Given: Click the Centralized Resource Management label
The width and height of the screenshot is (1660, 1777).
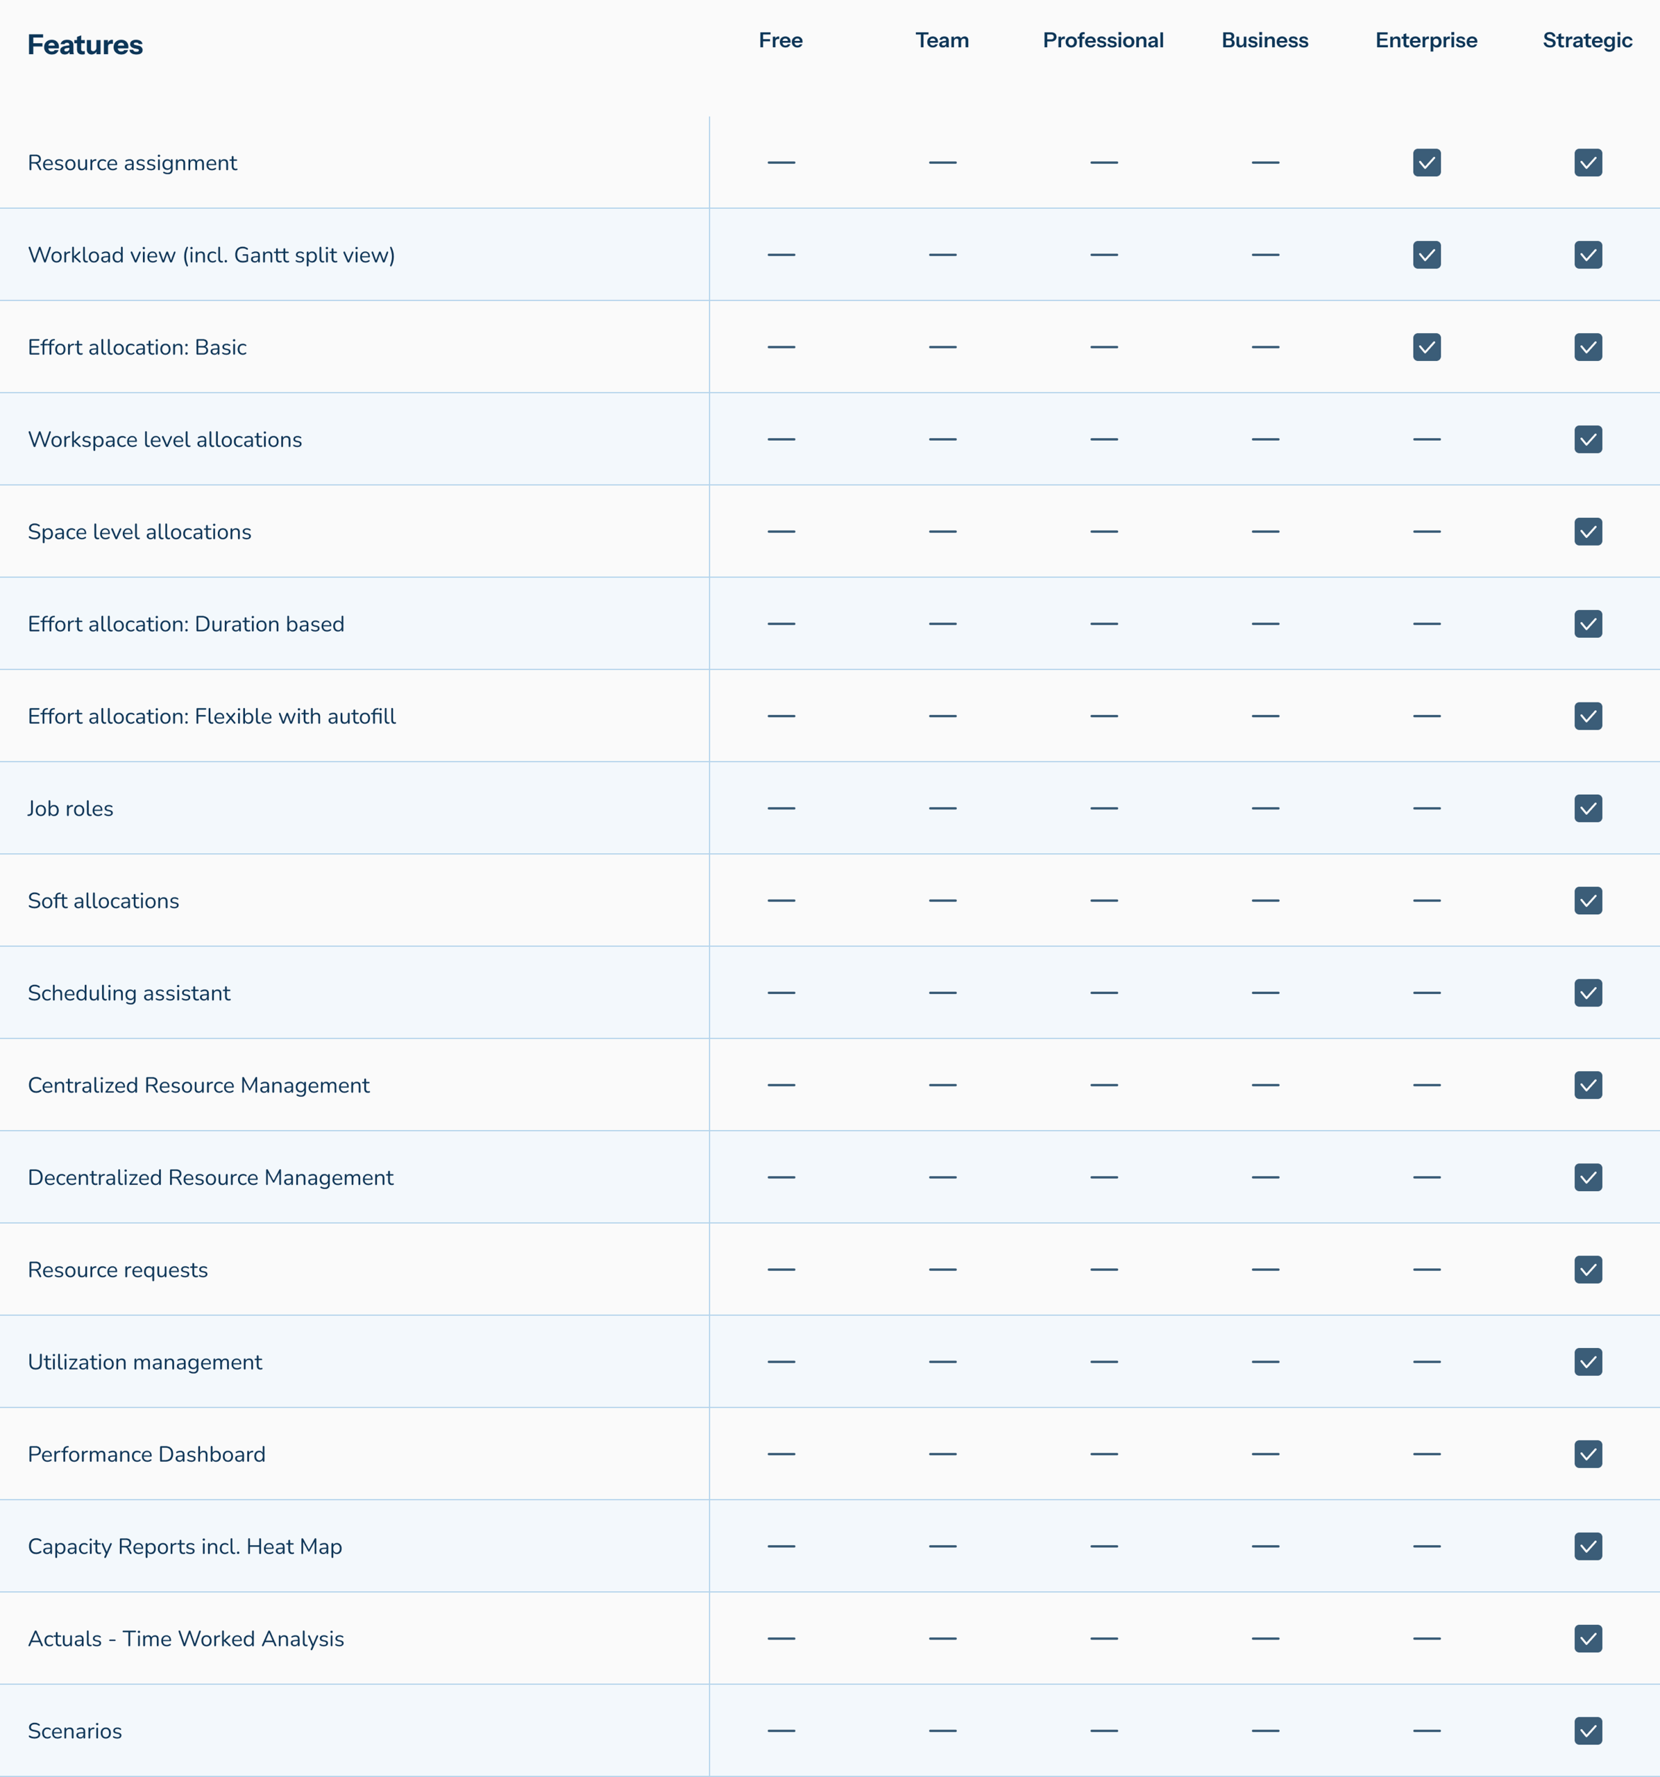Looking at the screenshot, I should pos(198,1085).
